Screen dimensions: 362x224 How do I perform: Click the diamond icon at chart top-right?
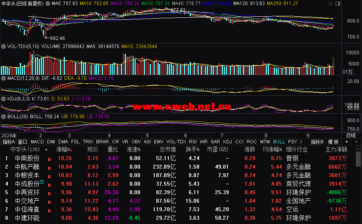coord(331,3)
